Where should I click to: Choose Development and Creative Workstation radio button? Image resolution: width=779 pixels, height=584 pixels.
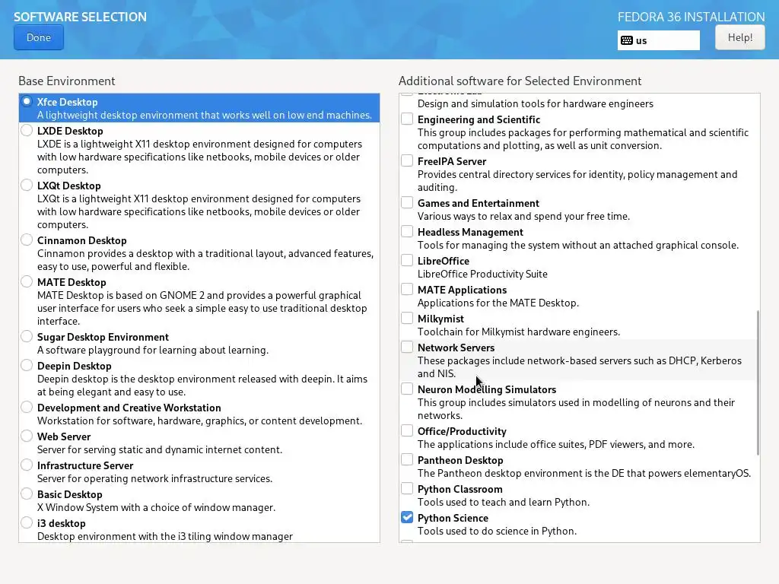[x=27, y=408]
